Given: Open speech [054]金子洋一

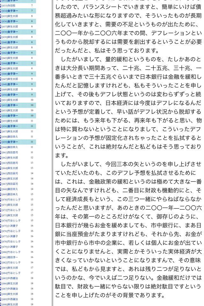Looking at the screenshot, I should pyautogui.click(x=10, y=116).
